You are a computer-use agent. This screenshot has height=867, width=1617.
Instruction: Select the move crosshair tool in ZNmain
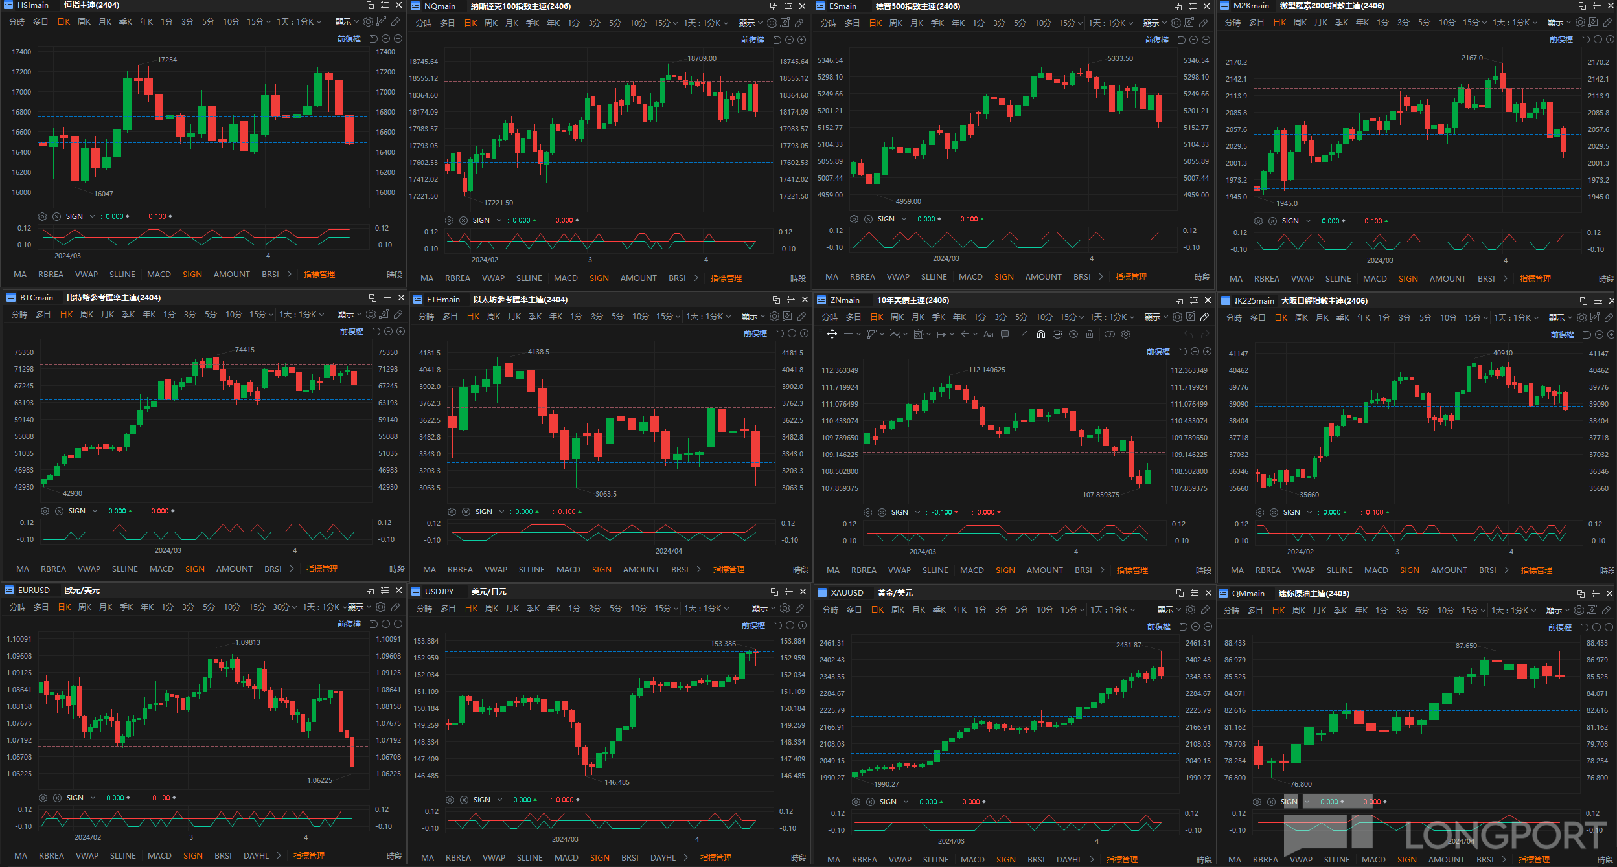pos(832,334)
